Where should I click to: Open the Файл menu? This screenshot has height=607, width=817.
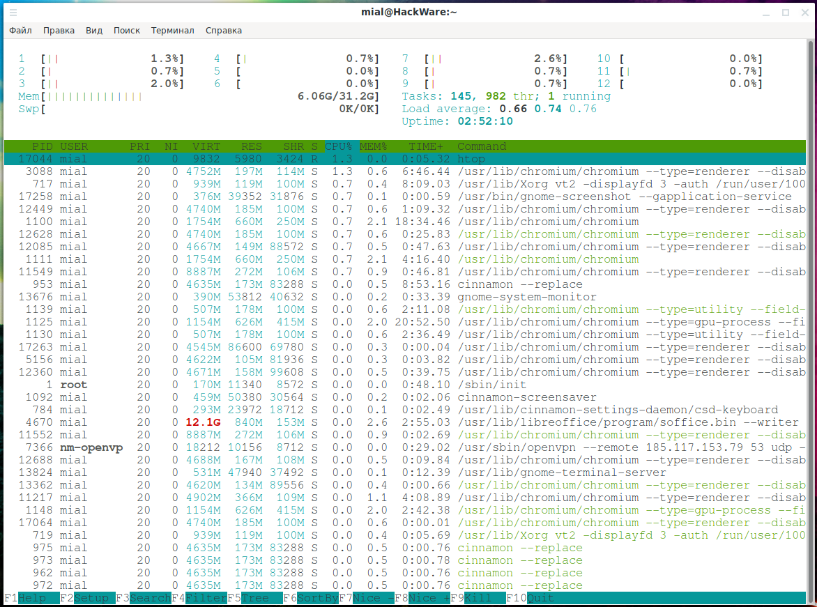pos(21,31)
